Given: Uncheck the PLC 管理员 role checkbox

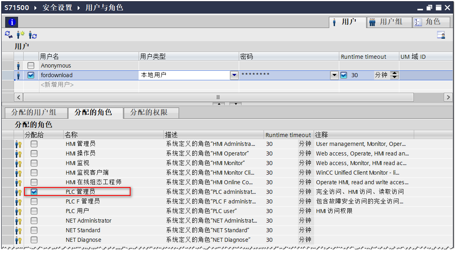Looking at the screenshot, I should 34,192.
